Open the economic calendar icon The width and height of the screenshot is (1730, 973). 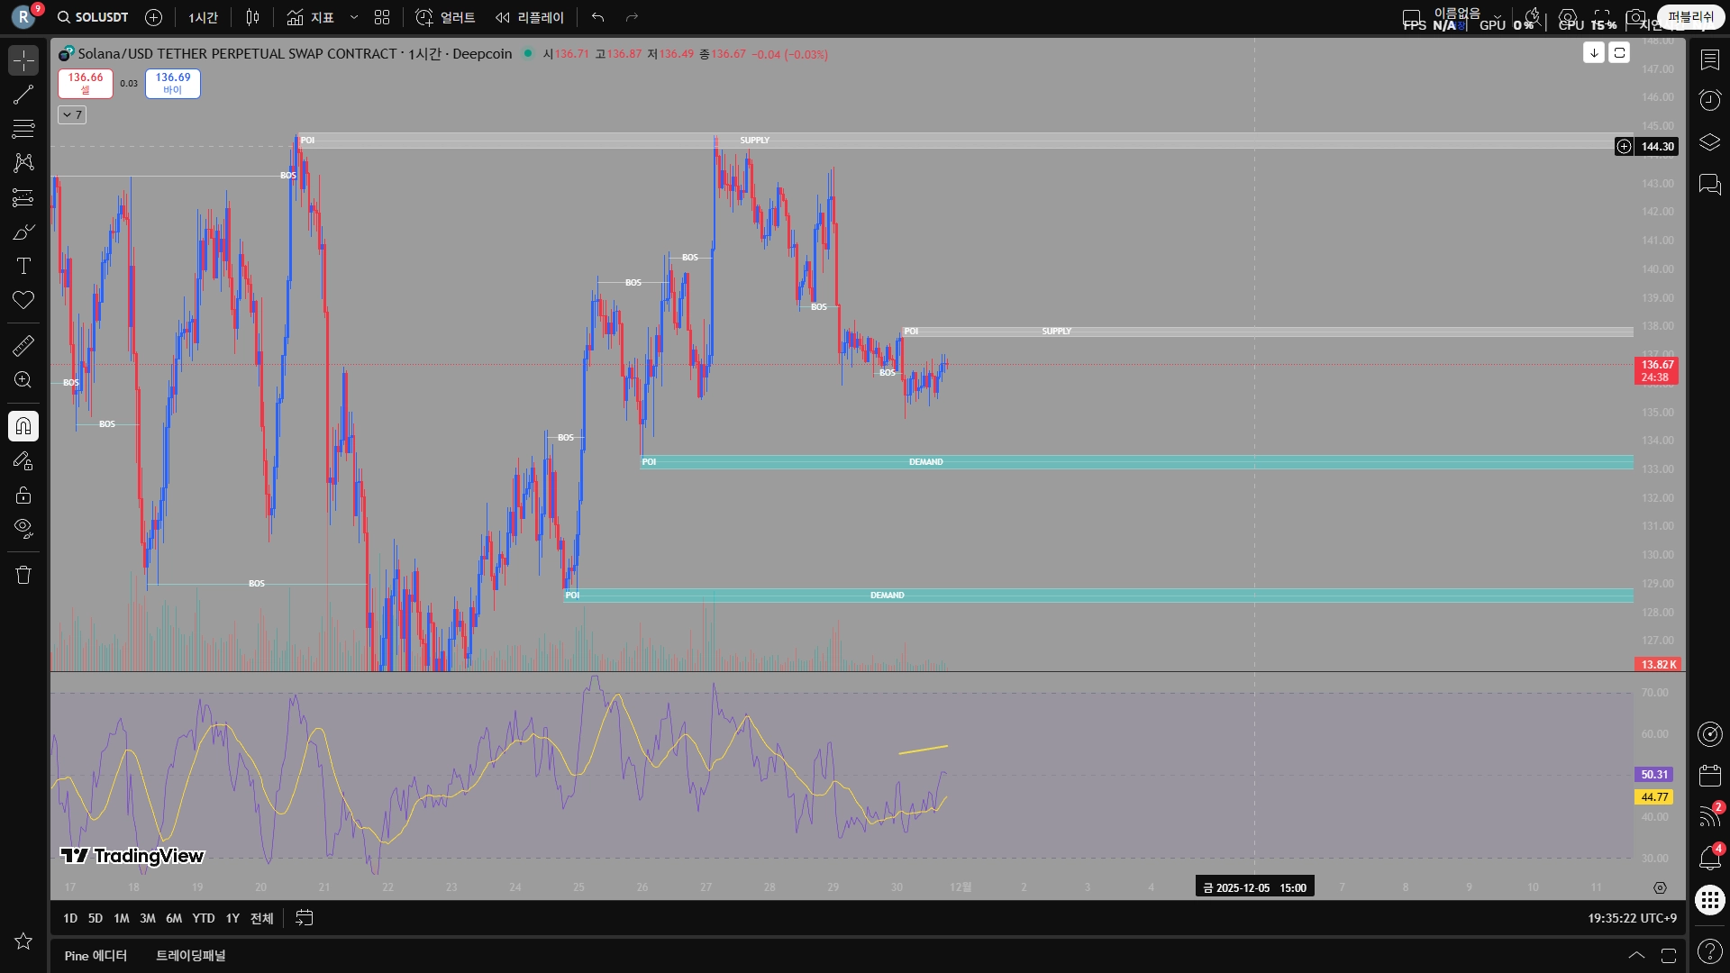1709,776
